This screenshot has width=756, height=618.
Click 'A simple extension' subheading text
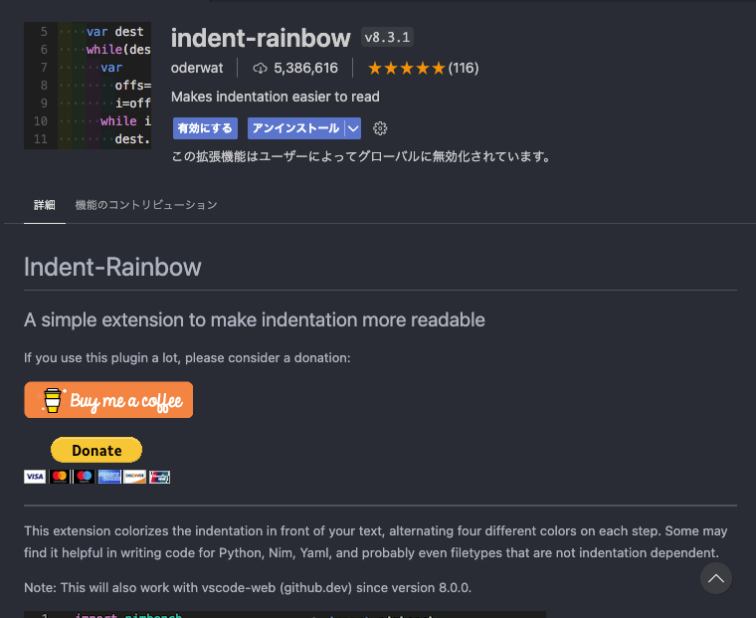[x=255, y=319]
